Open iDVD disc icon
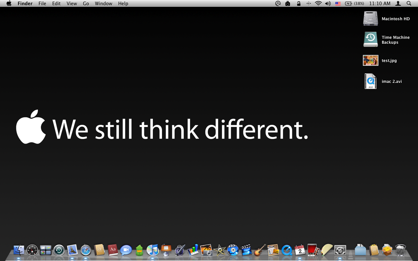Screen dimensions: 418x261 pos(233,250)
